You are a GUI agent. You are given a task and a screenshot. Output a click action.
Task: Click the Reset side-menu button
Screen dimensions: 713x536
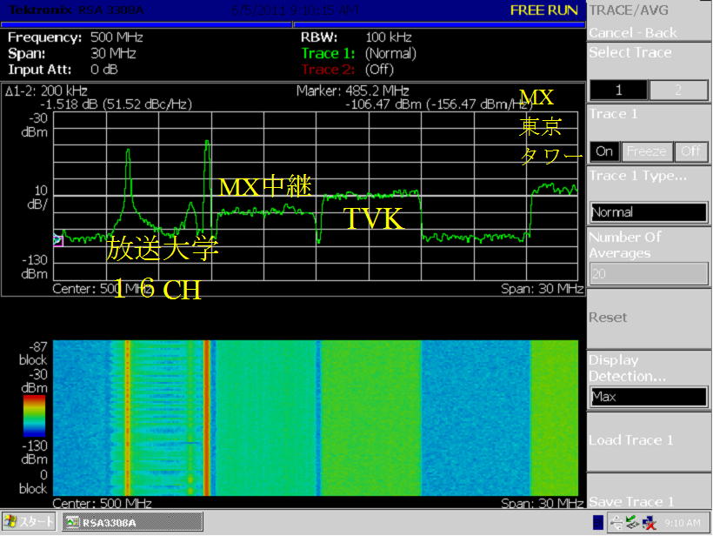[x=649, y=318]
